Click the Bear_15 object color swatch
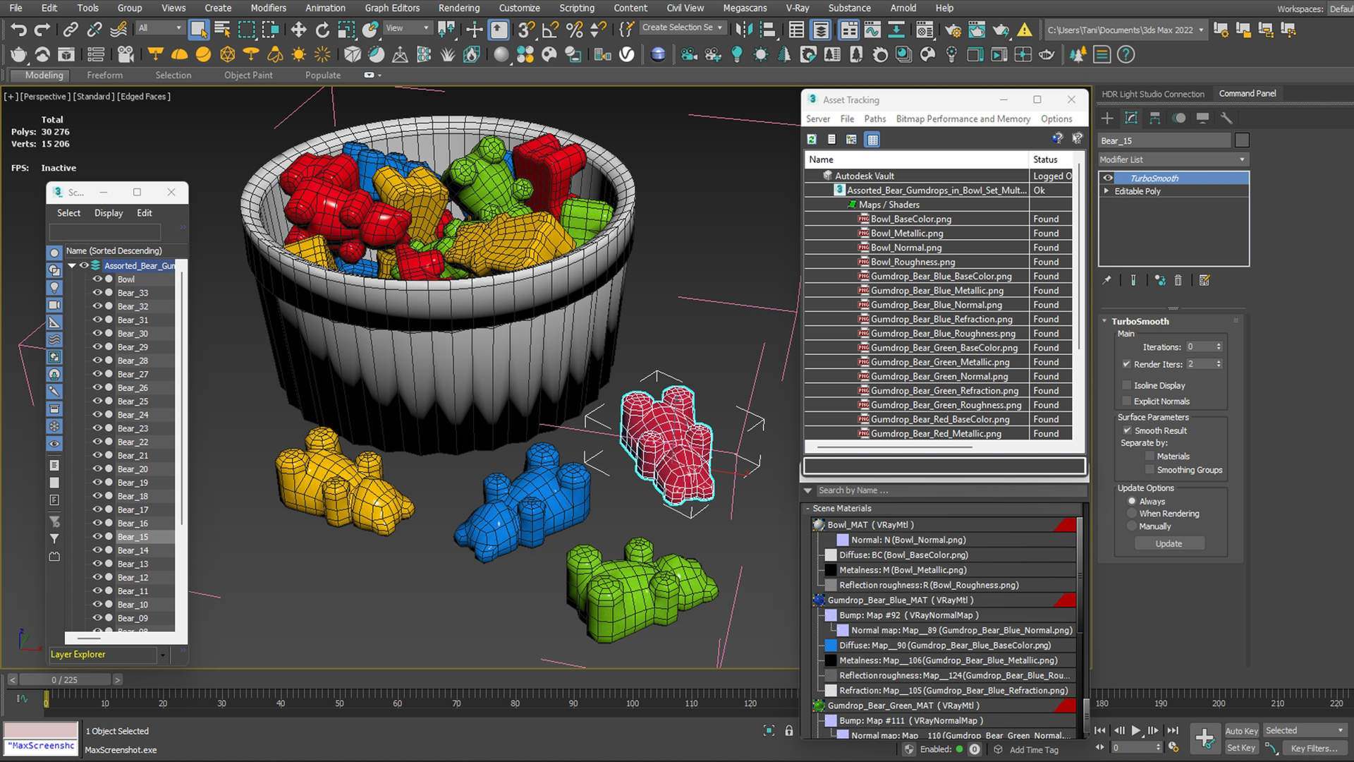The width and height of the screenshot is (1354, 762). pyautogui.click(x=1242, y=140)
